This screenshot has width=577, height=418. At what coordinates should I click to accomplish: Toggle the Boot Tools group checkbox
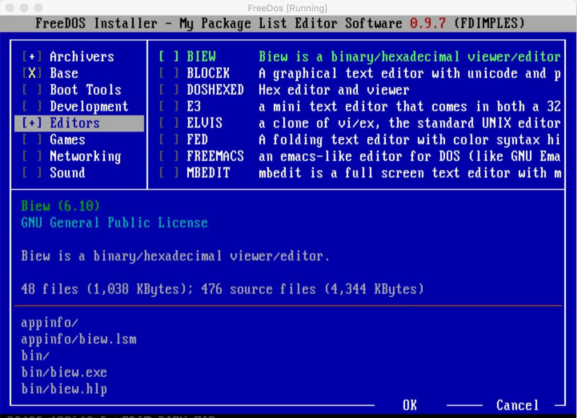pos(32,90)
